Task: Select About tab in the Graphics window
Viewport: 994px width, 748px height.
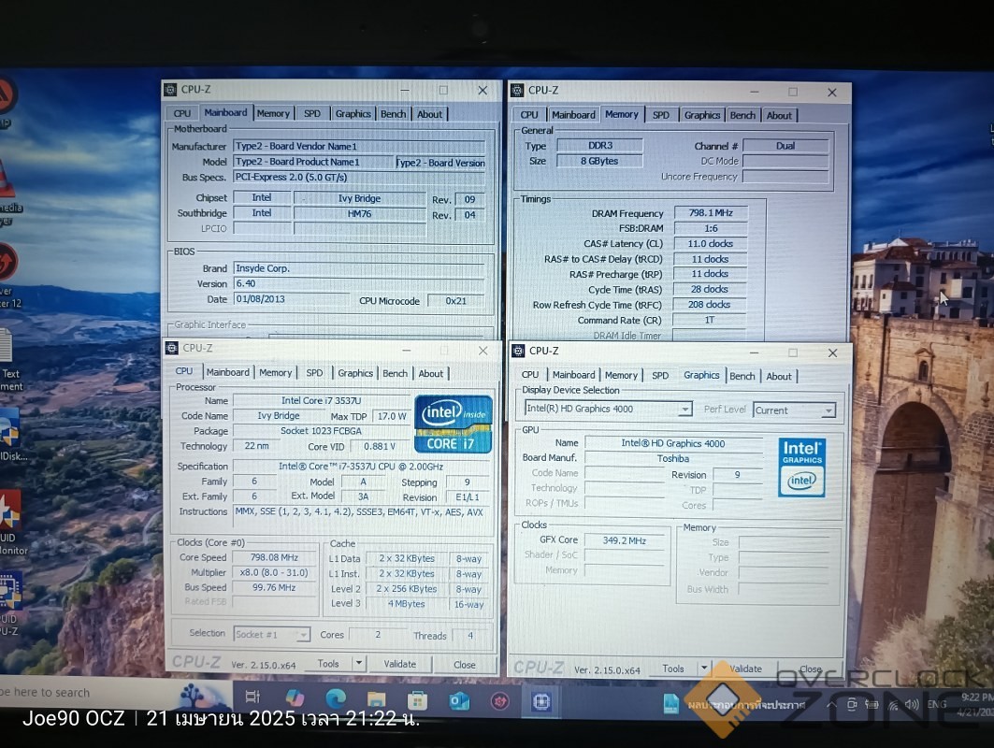Action: (779, 376)
